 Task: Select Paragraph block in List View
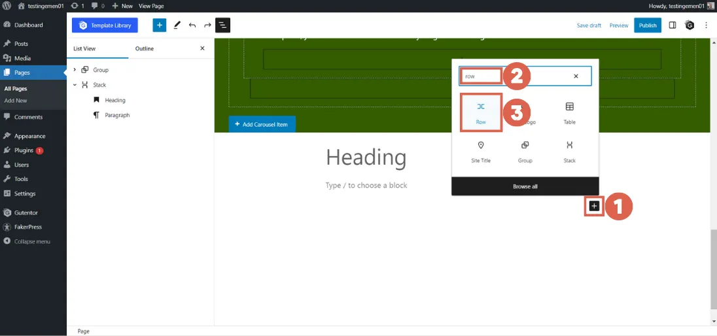point(117,115)
